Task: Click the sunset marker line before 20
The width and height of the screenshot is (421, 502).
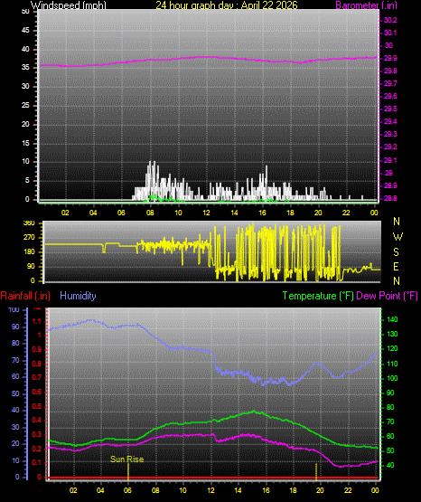Action: 316,471
